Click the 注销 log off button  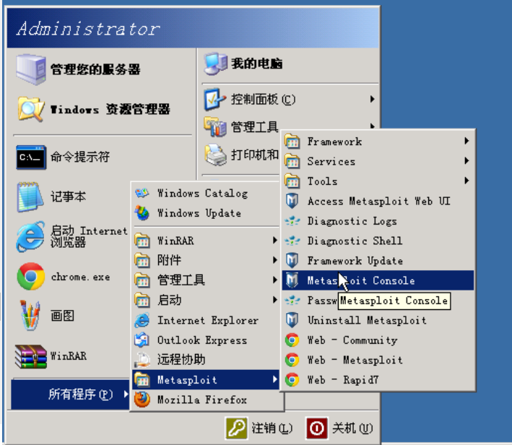coord(259,428)
